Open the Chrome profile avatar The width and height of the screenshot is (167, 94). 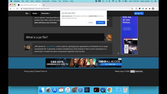tap(153, 9)
